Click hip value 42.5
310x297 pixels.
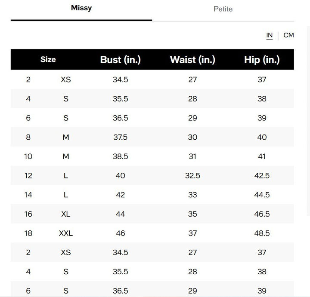click(x=262, y=176)
